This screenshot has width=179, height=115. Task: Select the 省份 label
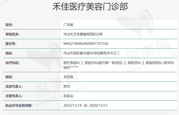tap(9, 25)
